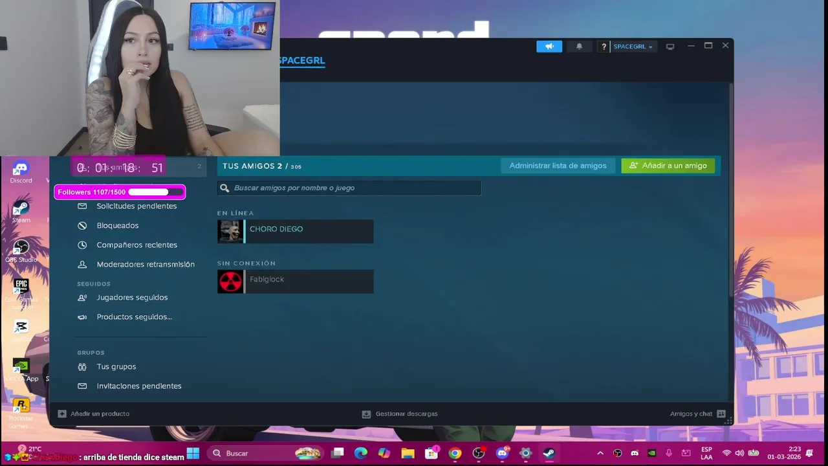
Task: Click the ESP LAA language indicator
Action: (706, 453)
